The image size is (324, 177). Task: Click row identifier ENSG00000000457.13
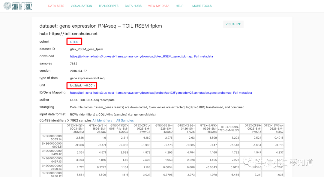click(52, 160)
